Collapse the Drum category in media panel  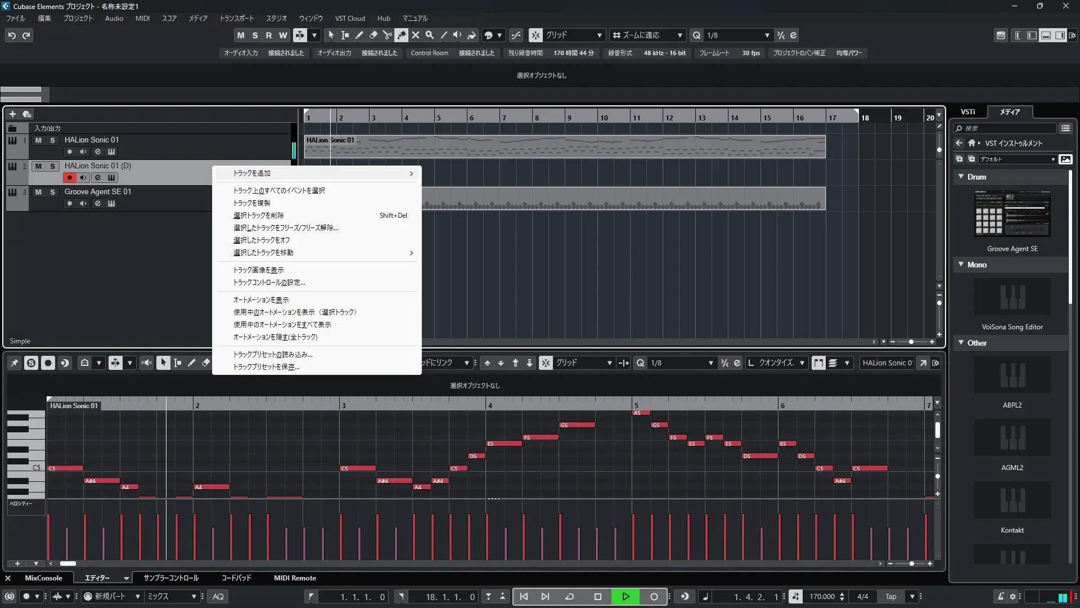tap(961, 177)
